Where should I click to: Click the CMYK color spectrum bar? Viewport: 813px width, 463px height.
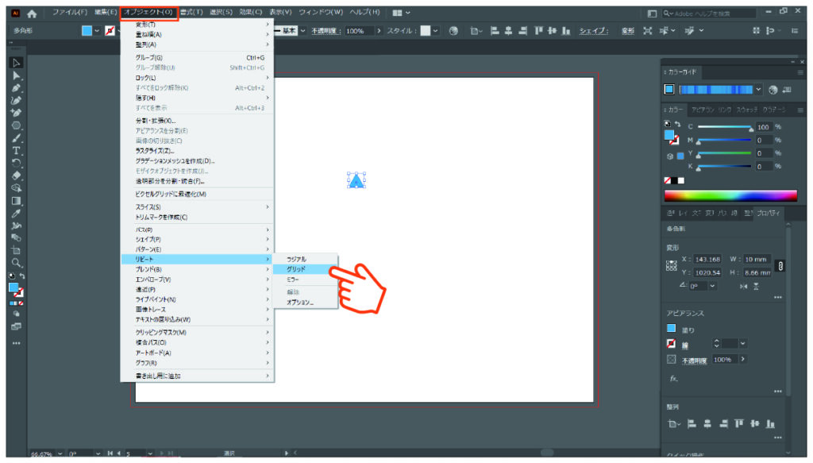click(730, 196)
